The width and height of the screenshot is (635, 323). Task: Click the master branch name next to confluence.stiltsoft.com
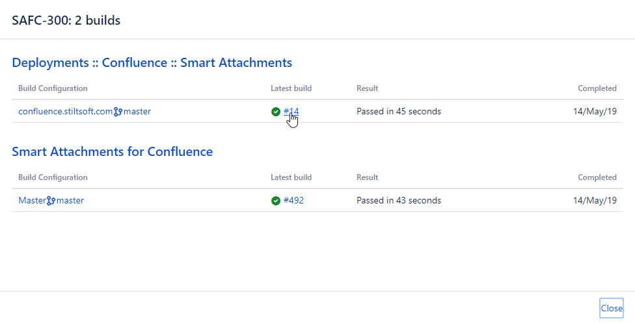(137, 112)
